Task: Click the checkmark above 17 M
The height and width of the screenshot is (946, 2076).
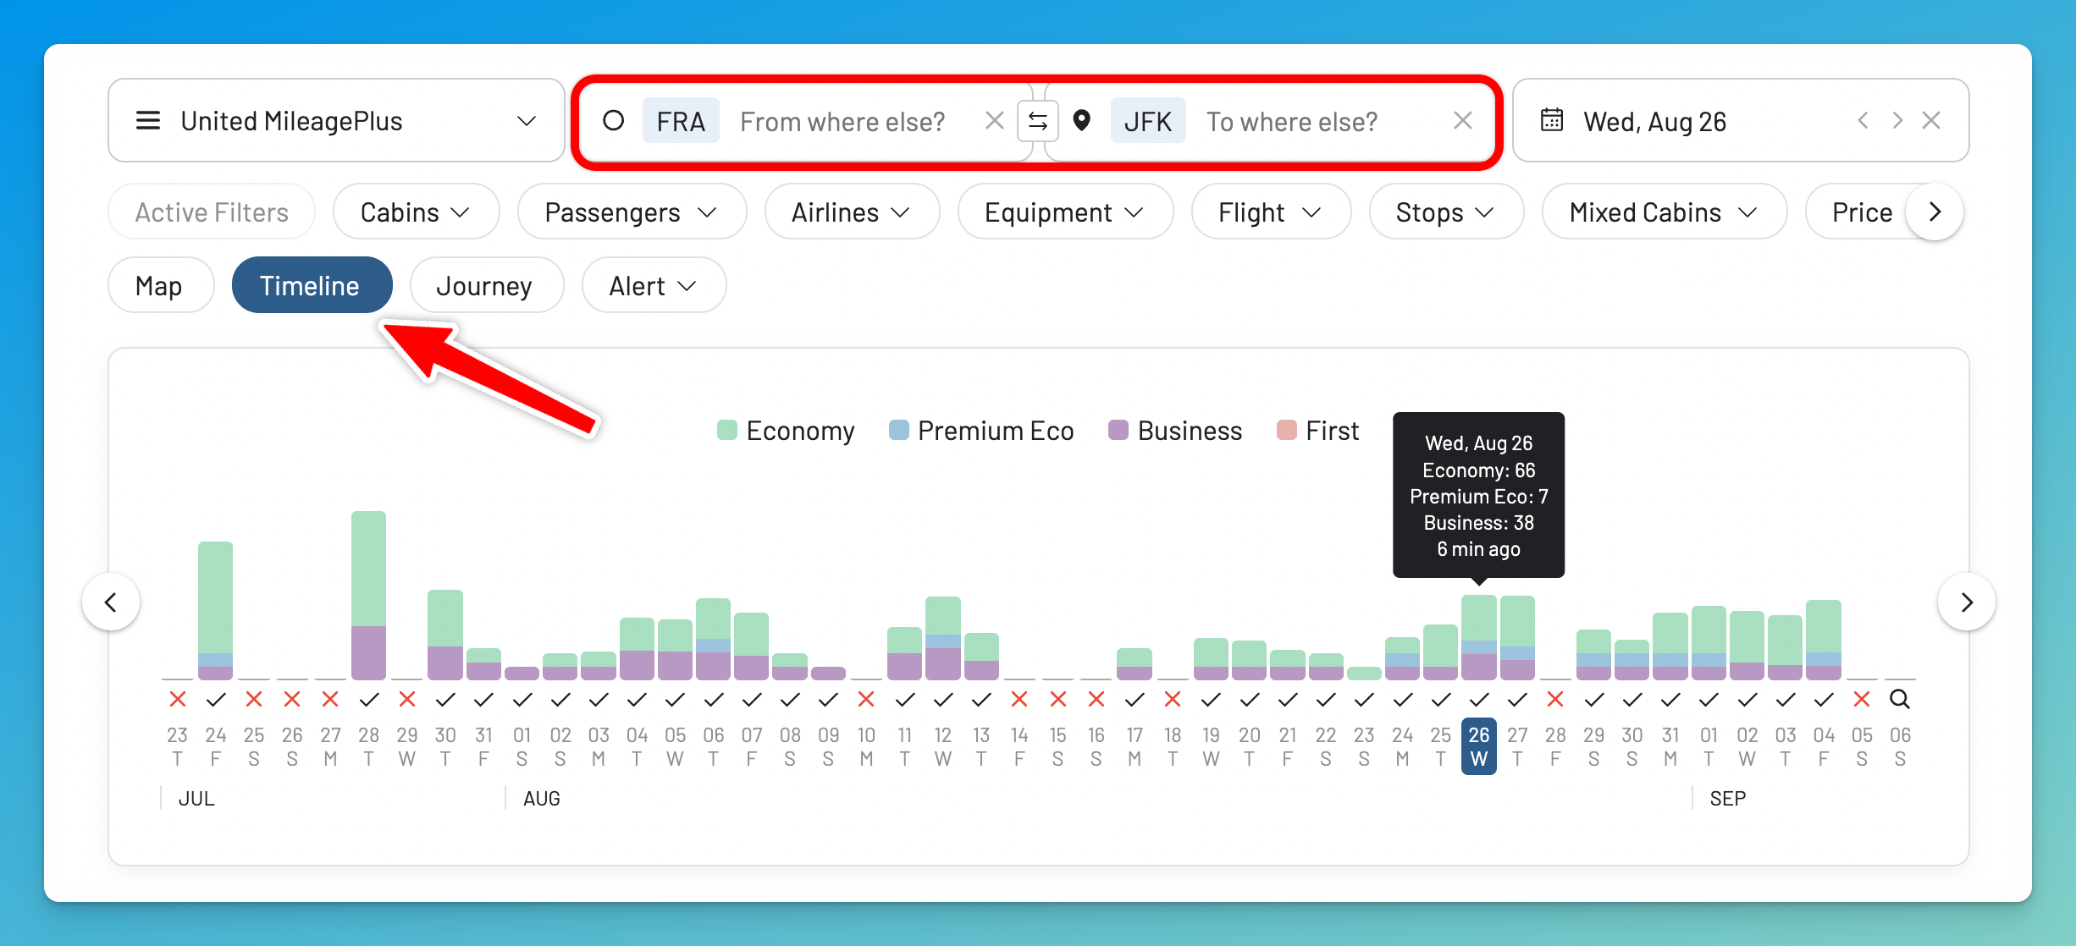Action: coord(1135,699)
